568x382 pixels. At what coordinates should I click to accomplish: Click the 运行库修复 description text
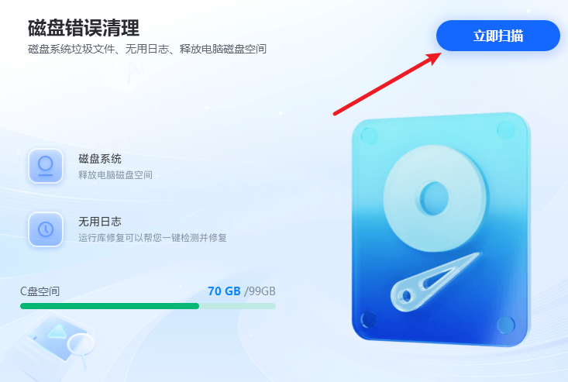(x=153, y=238)
